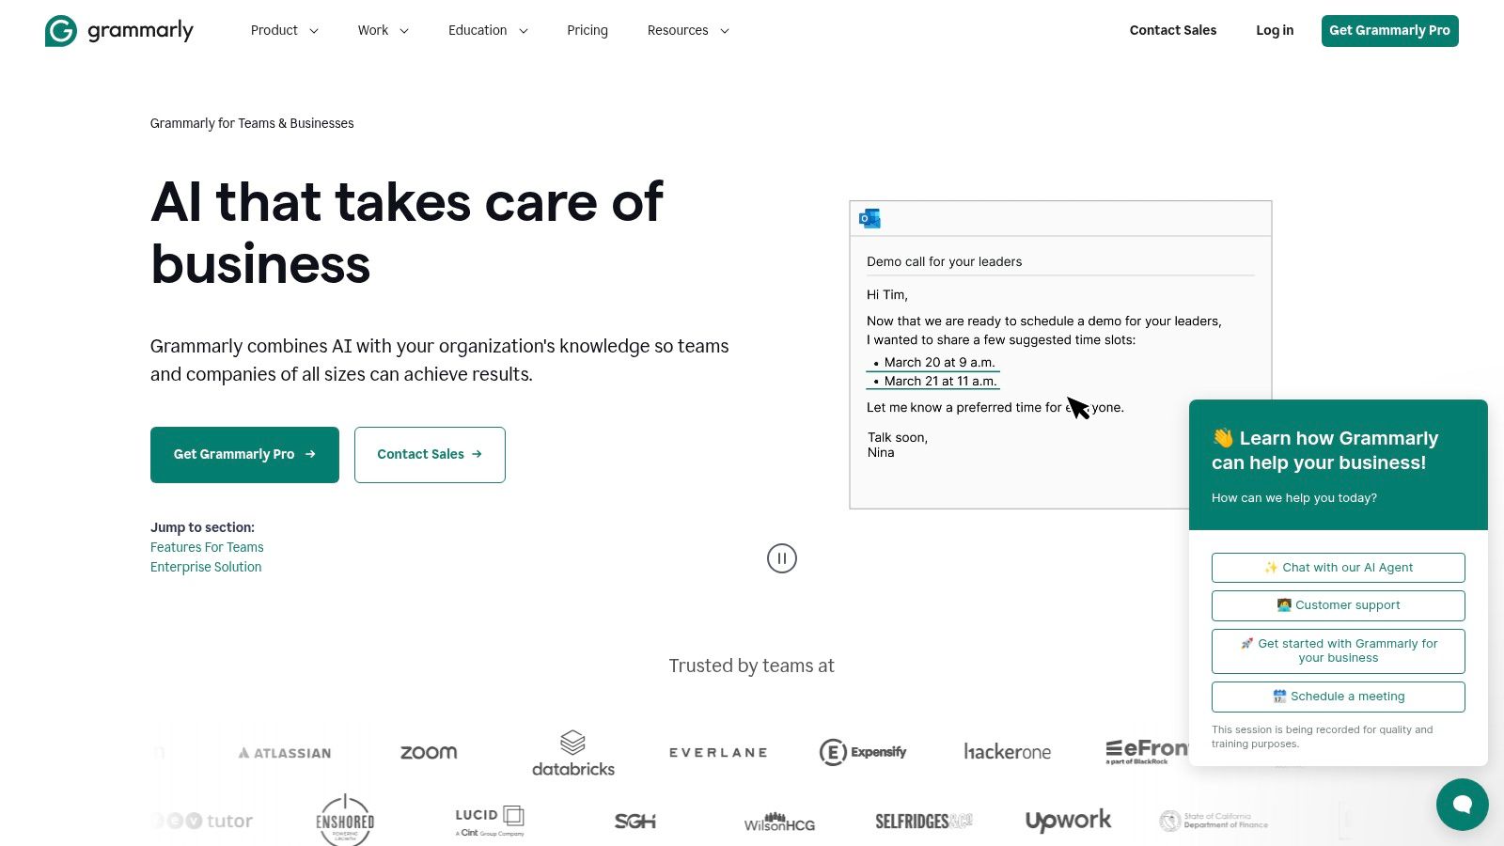The height and width of the screenshot is (846, 1504).
Task: Click the Zoom logo in trusted teams
Action: pos(429,752)
